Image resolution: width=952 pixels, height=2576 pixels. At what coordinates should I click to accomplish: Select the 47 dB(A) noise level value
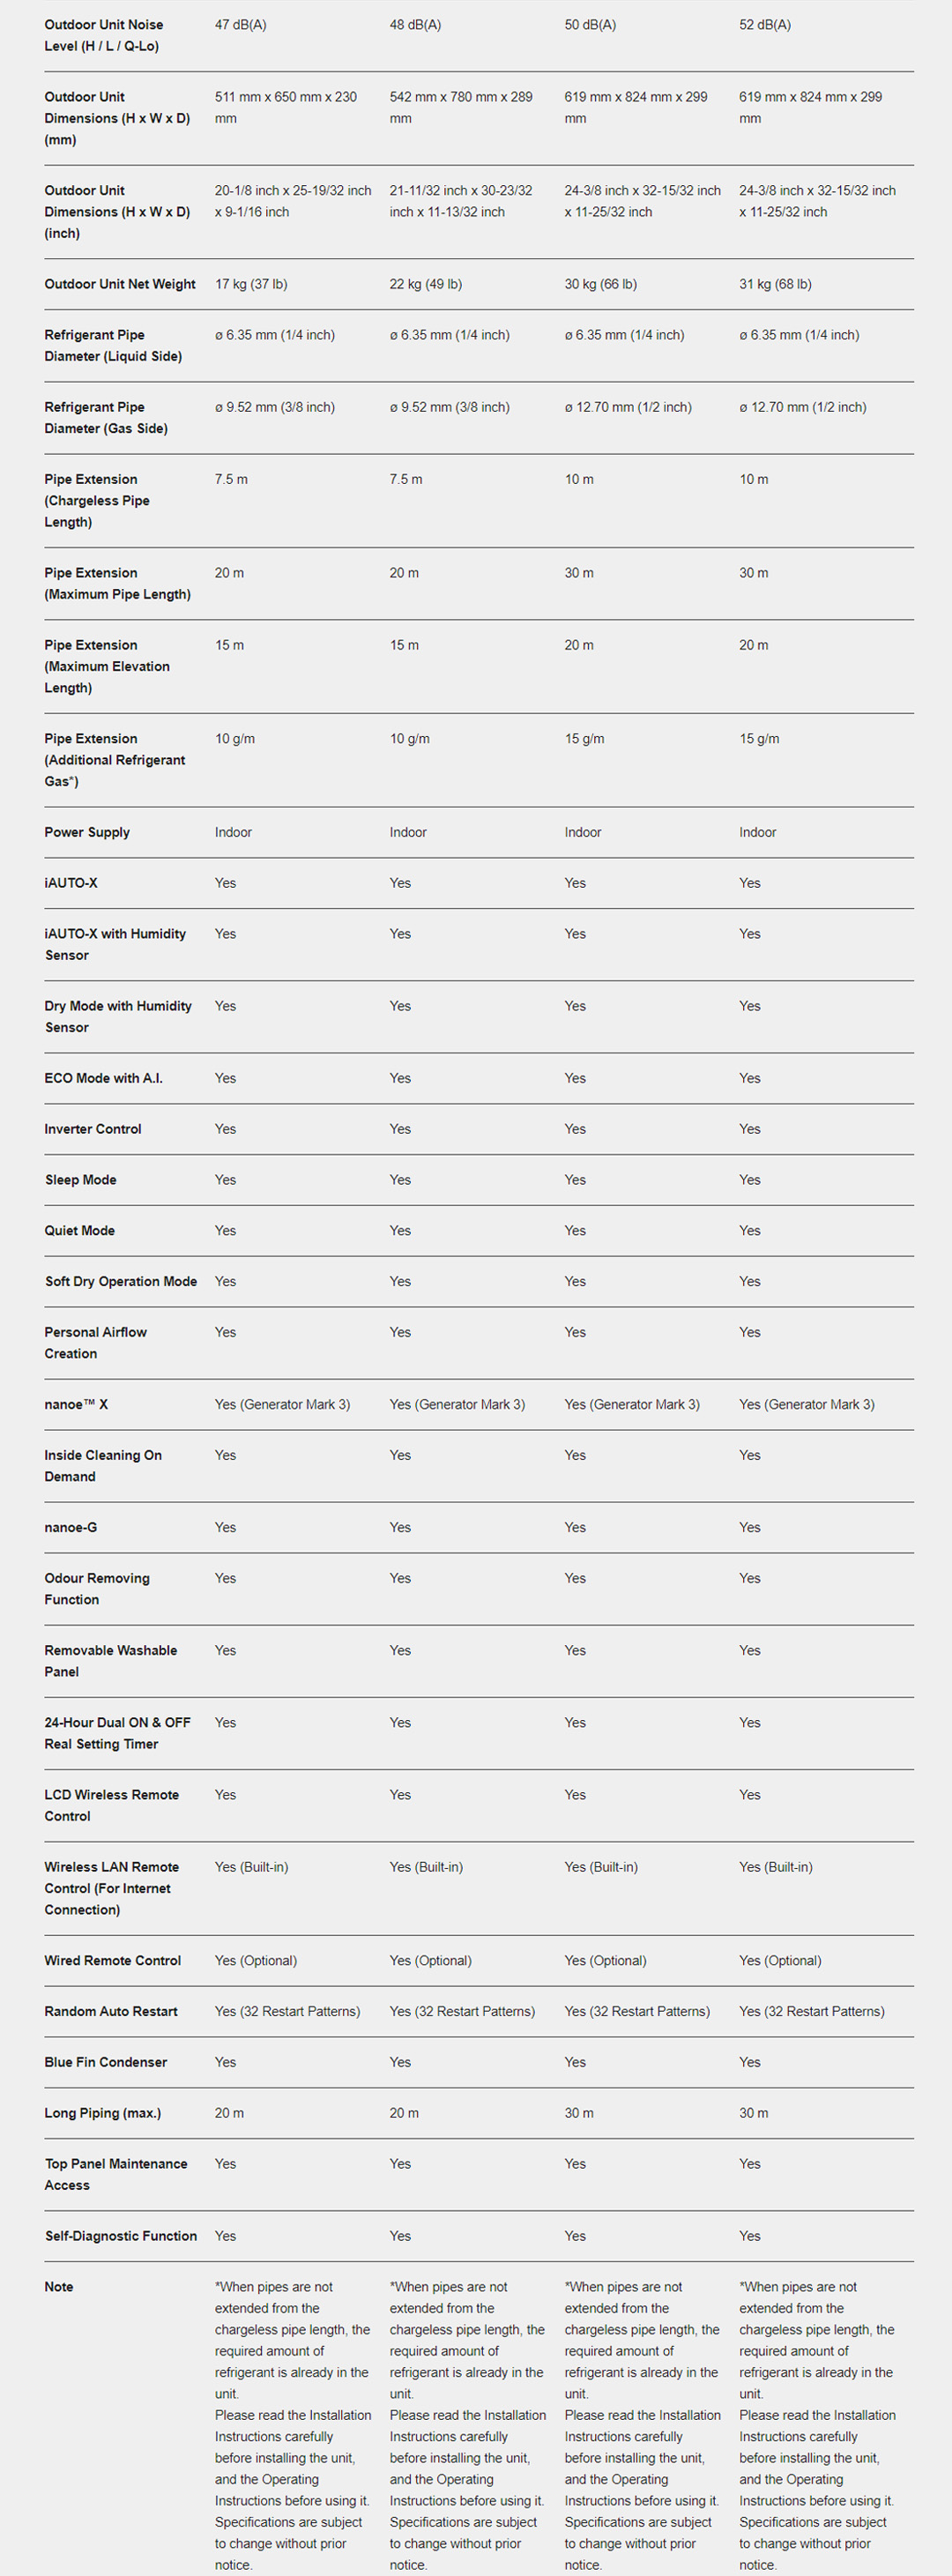point(240,24)
